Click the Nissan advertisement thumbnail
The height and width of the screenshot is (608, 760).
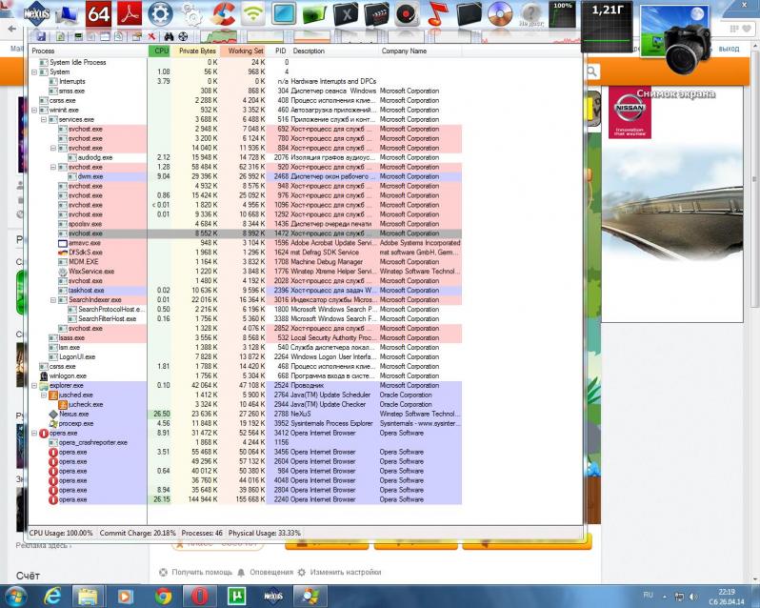coord(630,112)
